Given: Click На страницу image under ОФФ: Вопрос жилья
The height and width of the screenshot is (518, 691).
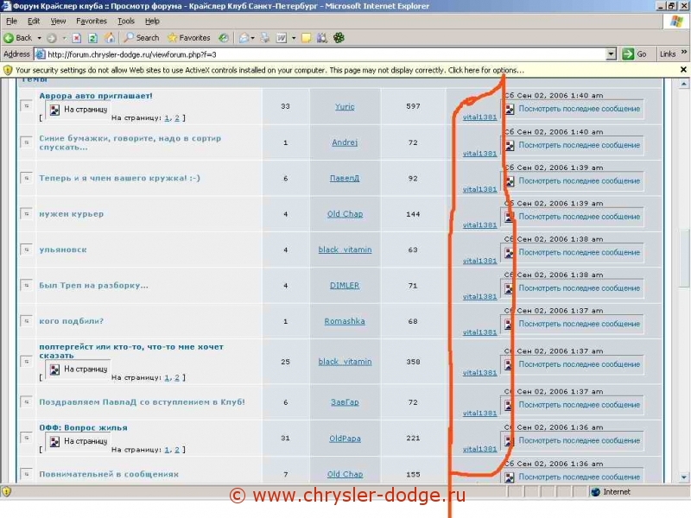Looking at the screenshot, I should (78, 441).
